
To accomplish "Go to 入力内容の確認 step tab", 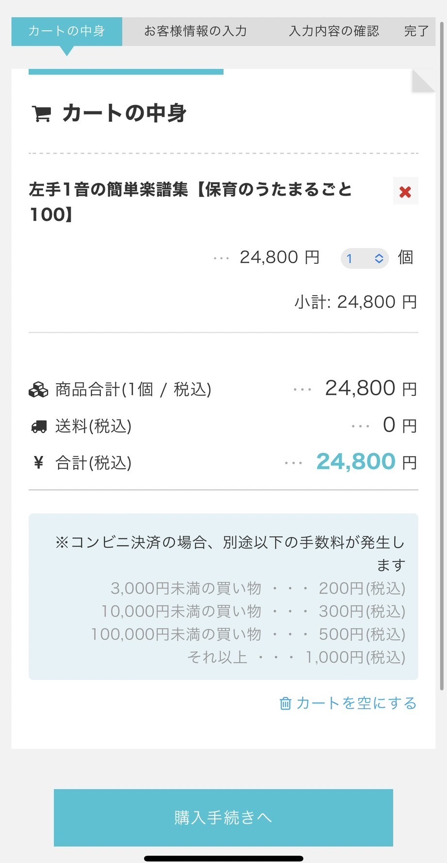I will 334,32.
